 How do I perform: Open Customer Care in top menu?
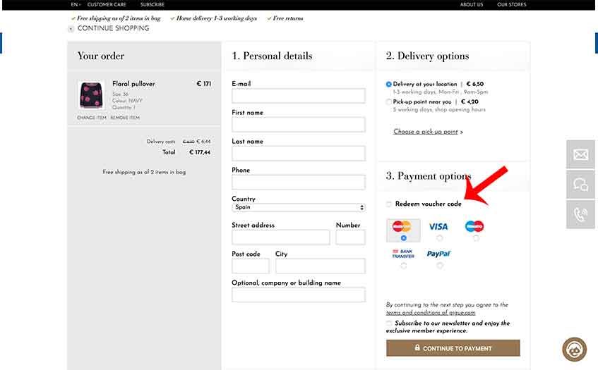(107, 5)
